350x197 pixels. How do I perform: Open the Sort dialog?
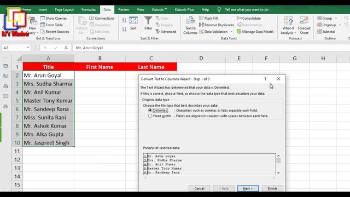(x=133, y=23)
